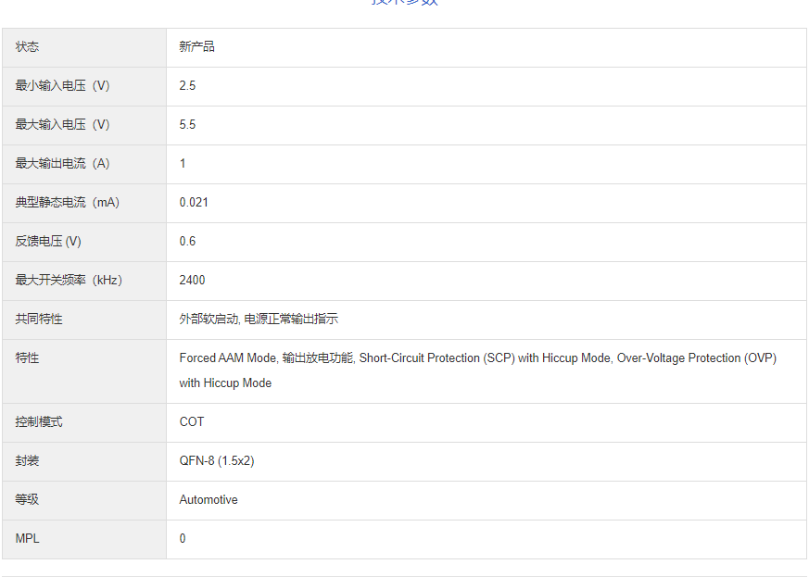Click the 共同特性 label cell
This screenshot has height=577, width=809.
point(84,320)
